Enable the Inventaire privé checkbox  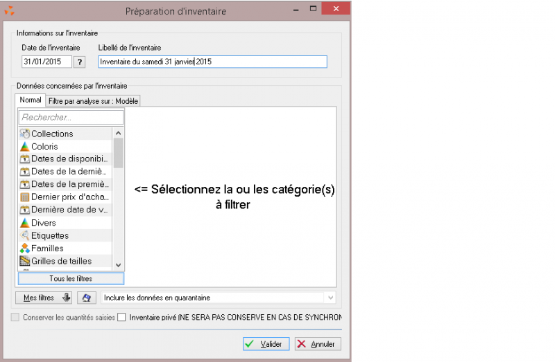click(x=121, y=317)
